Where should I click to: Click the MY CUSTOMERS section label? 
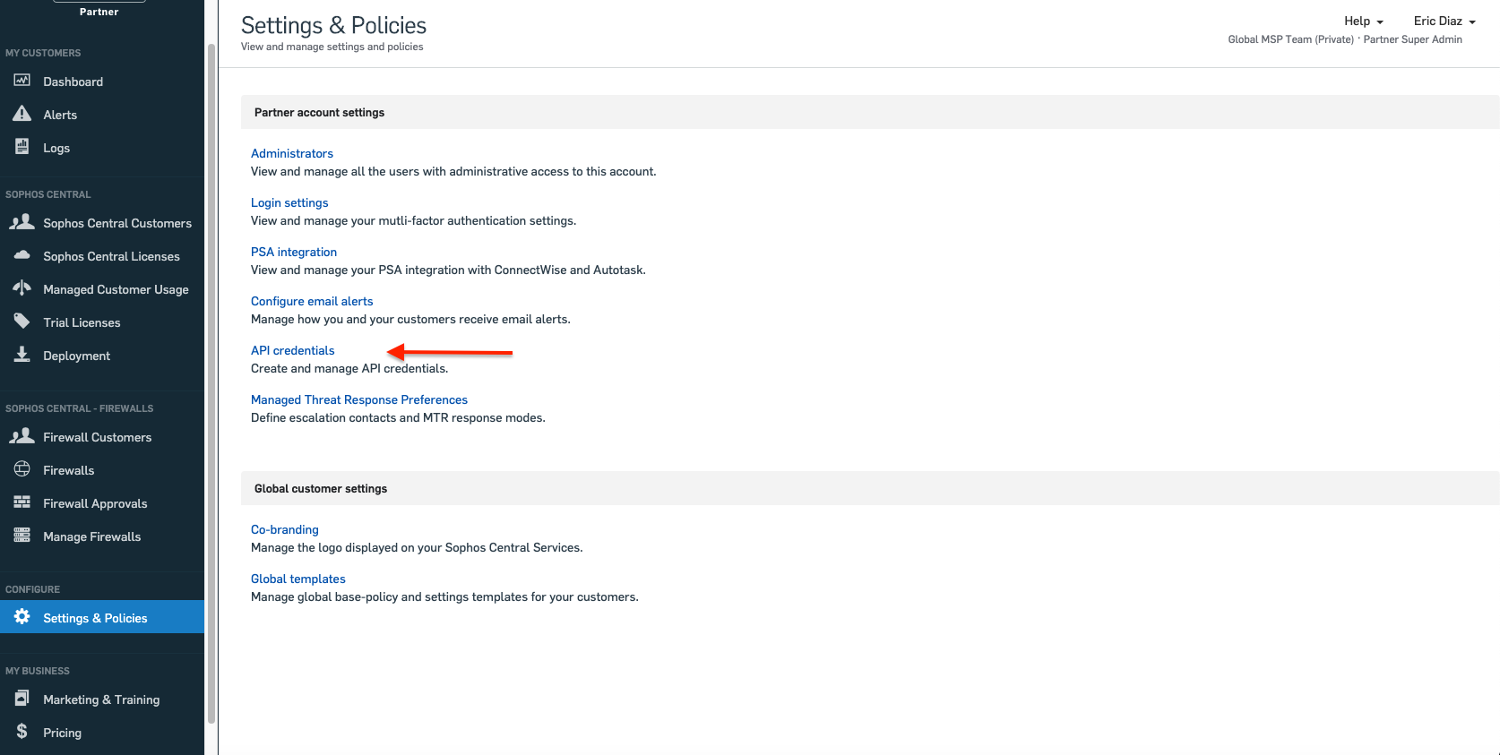[x=43, y=53]
